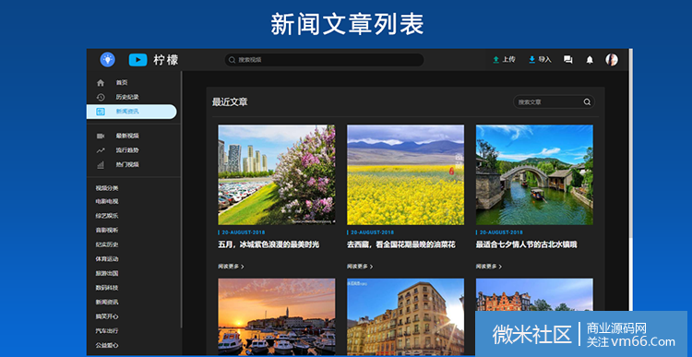Click 阅读更多 under the 五月 lilac article
This screenshot has width=692, height=357.
coord(231,267)
